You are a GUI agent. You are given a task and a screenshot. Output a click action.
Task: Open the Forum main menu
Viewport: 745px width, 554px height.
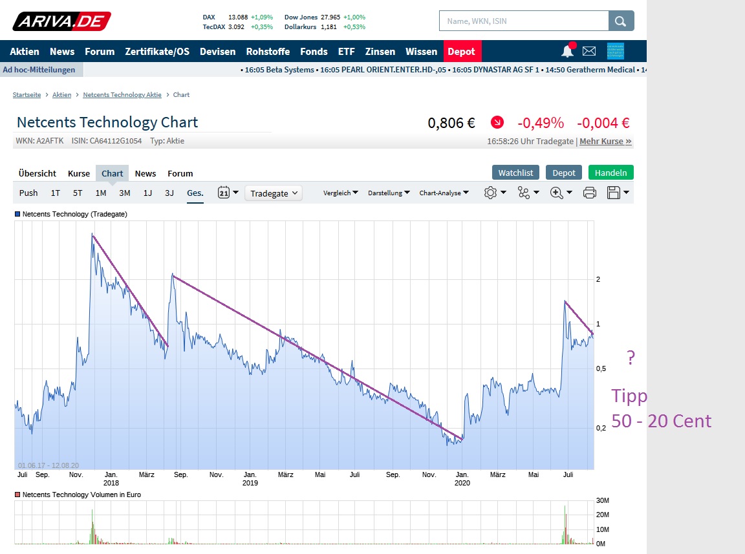tap(100, 51)
